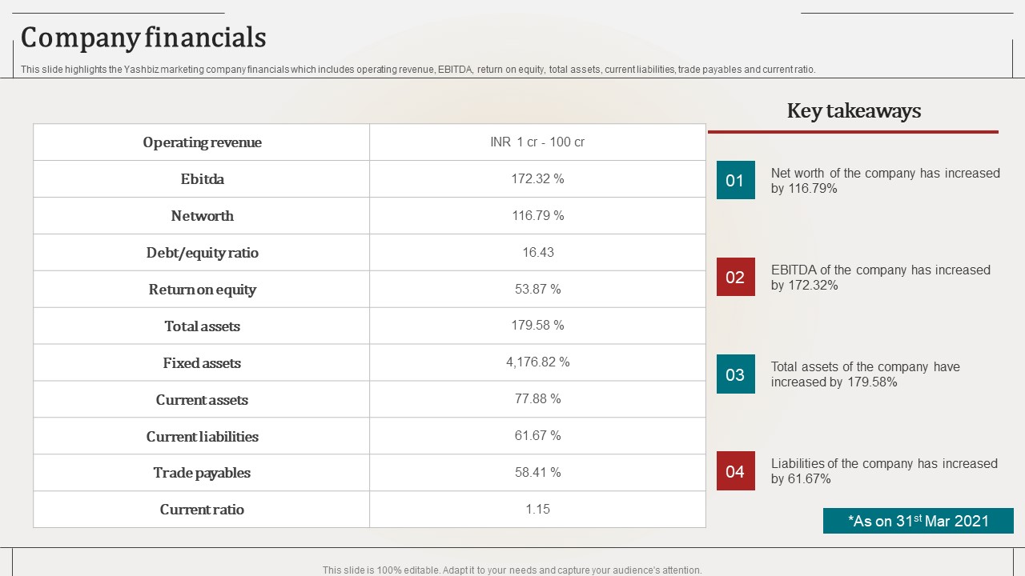
Task: Select the Networth table cell
Action: pos(202,216)
